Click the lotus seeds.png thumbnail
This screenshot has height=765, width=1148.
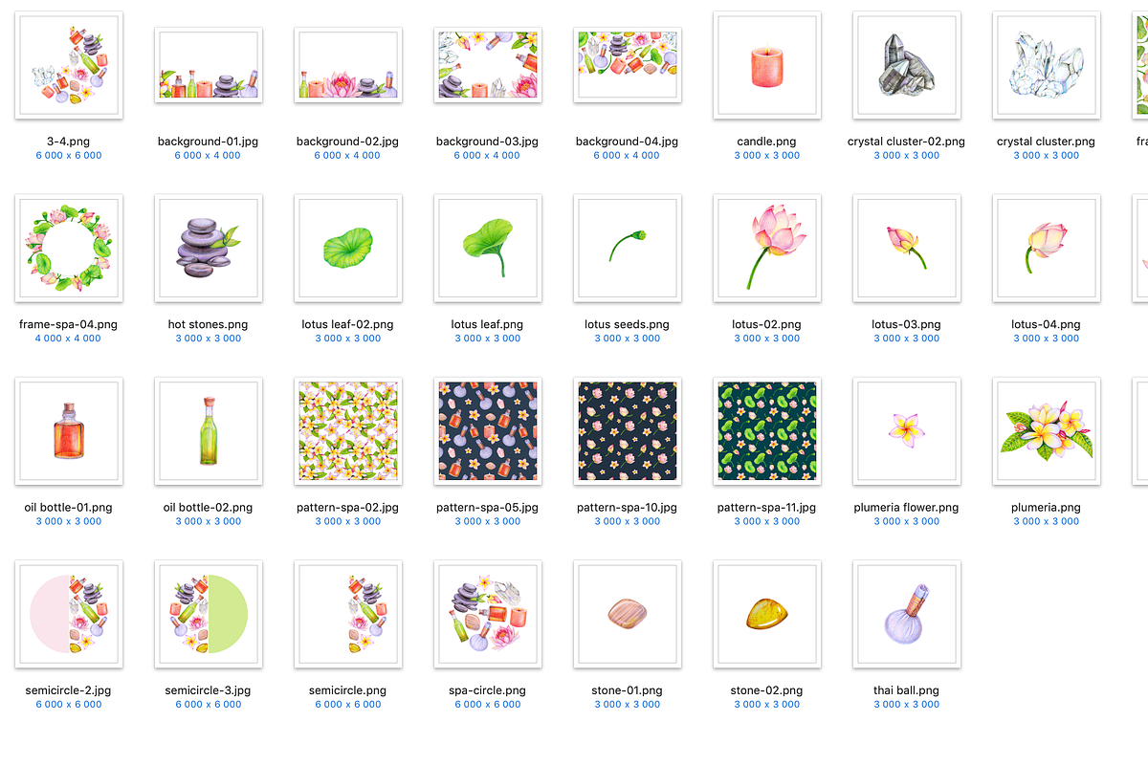pos(628,249)
